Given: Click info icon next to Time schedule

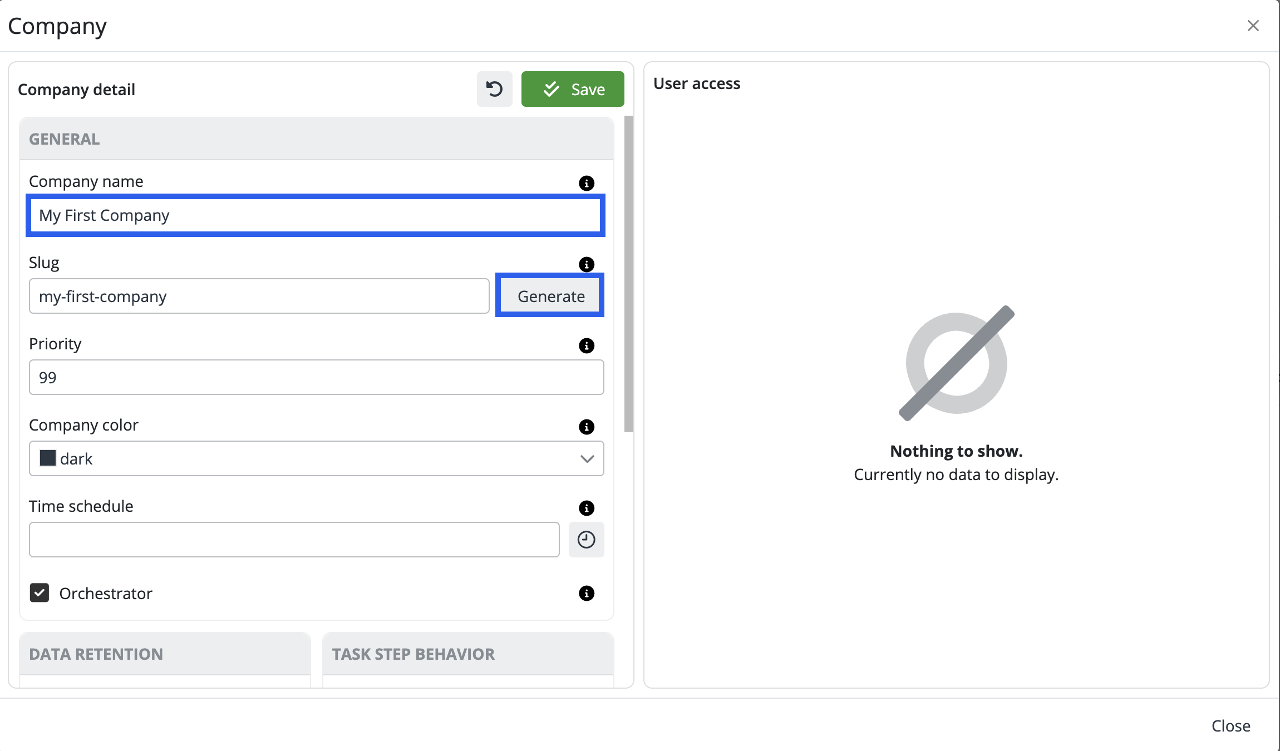Looking at the screenshot, I should coord(586,508).
